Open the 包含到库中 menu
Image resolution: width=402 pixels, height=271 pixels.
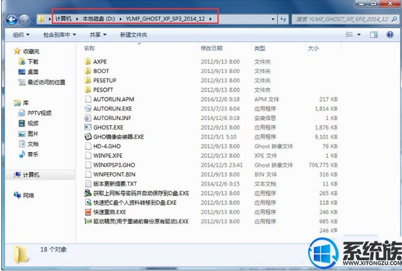60,35
